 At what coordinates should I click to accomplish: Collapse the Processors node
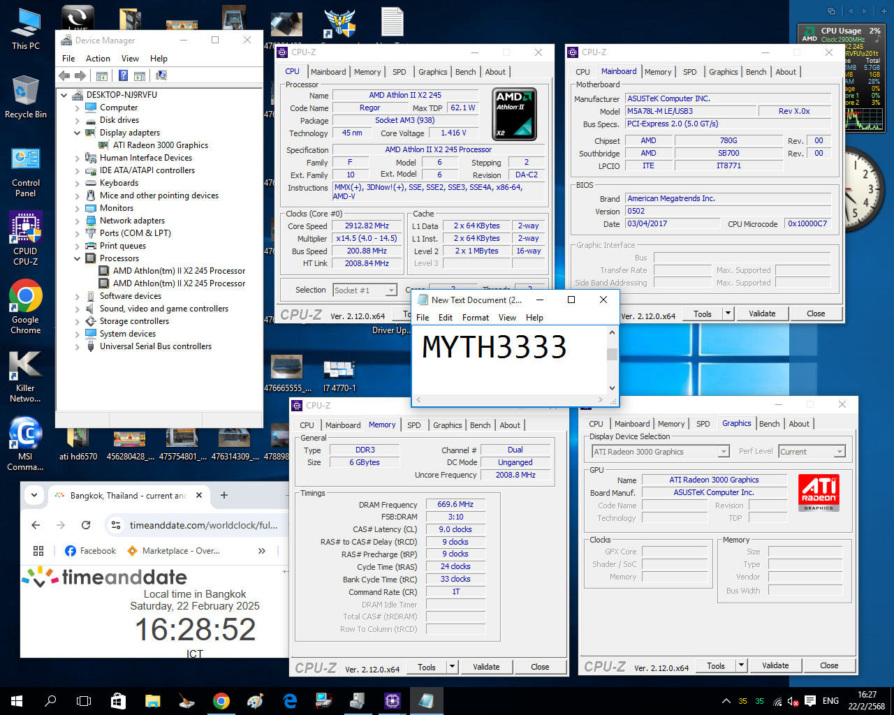click(77, 258)
